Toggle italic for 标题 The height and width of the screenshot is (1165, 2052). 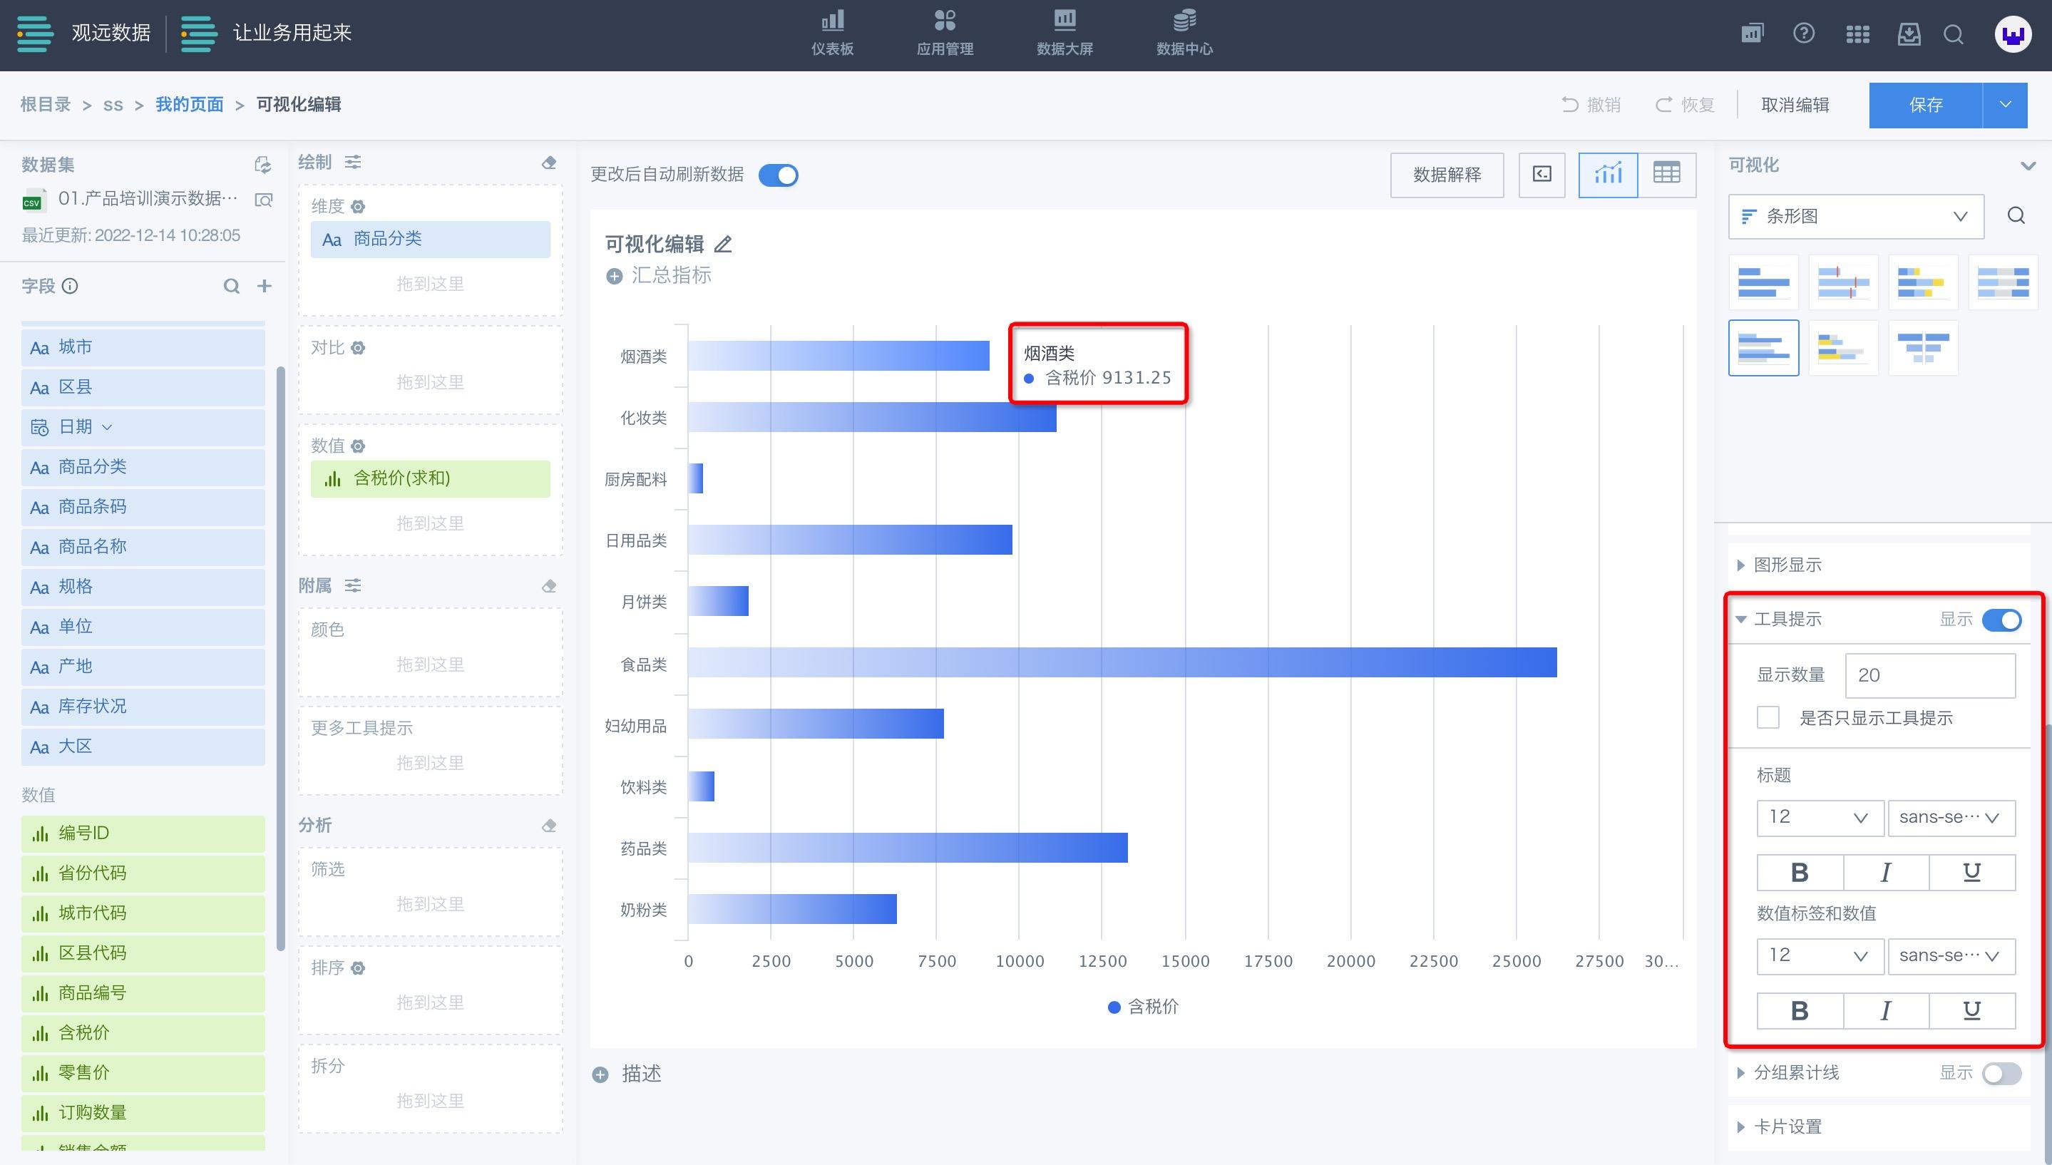pyautogui.click(x=1886, y=873)
